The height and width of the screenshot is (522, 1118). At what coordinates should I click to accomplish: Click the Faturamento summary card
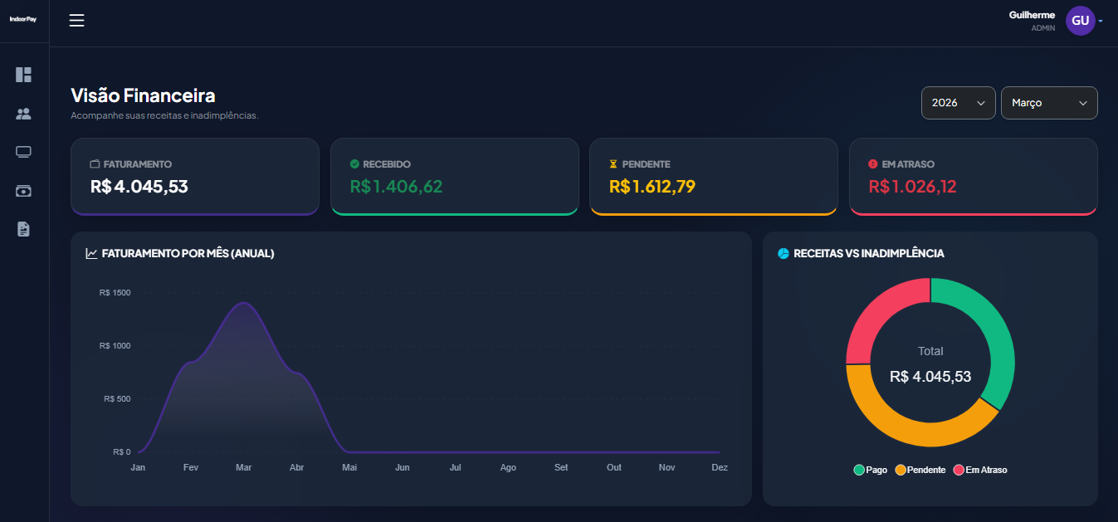194,176
